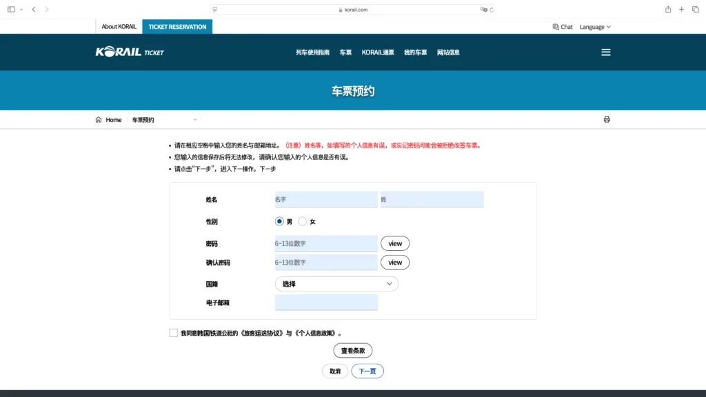Click view button next to 确认密码

(x=395, y=262)
